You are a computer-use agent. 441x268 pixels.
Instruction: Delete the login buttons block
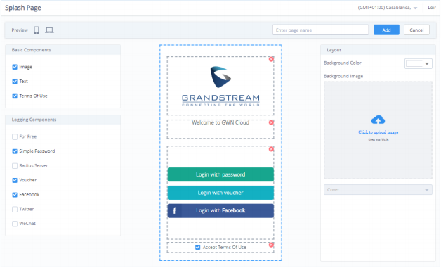pyautogui.click(x=271, y=149)
